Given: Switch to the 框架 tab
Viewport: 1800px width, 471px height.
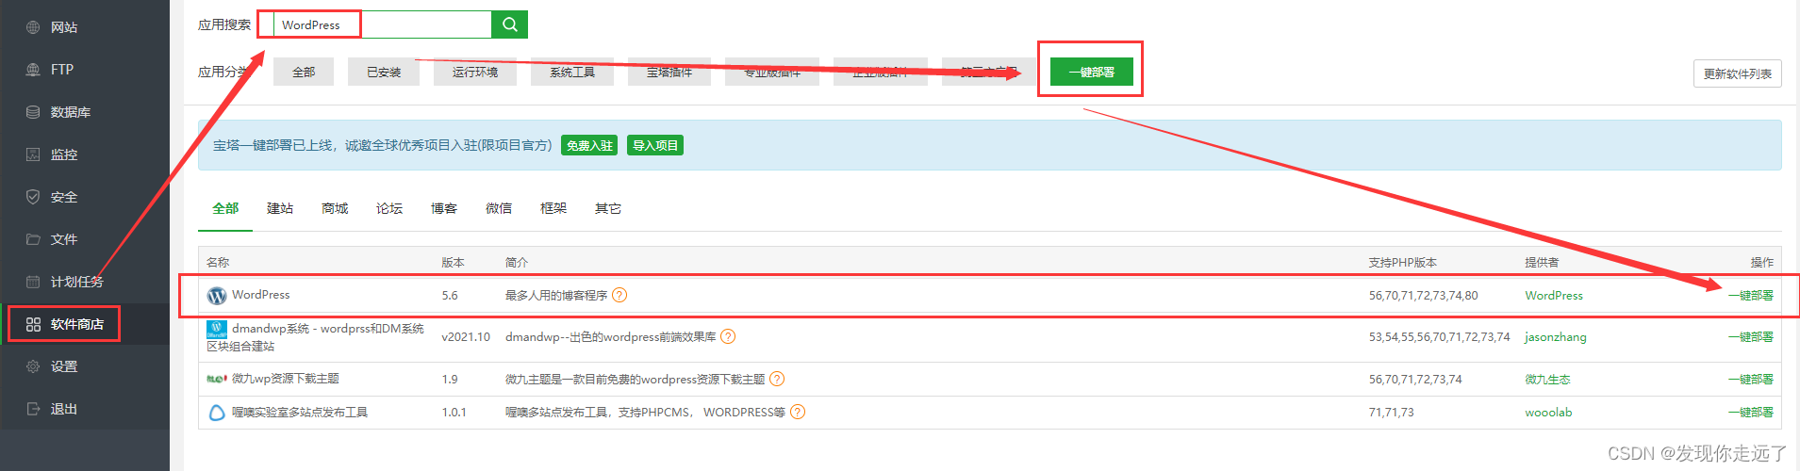Looking at the screenshot, I should pos(553,208).
